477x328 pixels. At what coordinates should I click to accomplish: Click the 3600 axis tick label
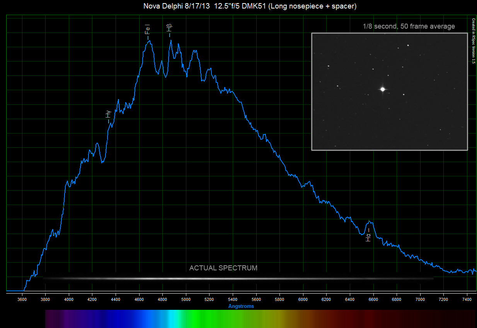[x=22, y=299]
